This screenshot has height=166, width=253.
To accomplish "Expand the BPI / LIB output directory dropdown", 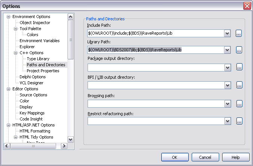I will (227, 85).
